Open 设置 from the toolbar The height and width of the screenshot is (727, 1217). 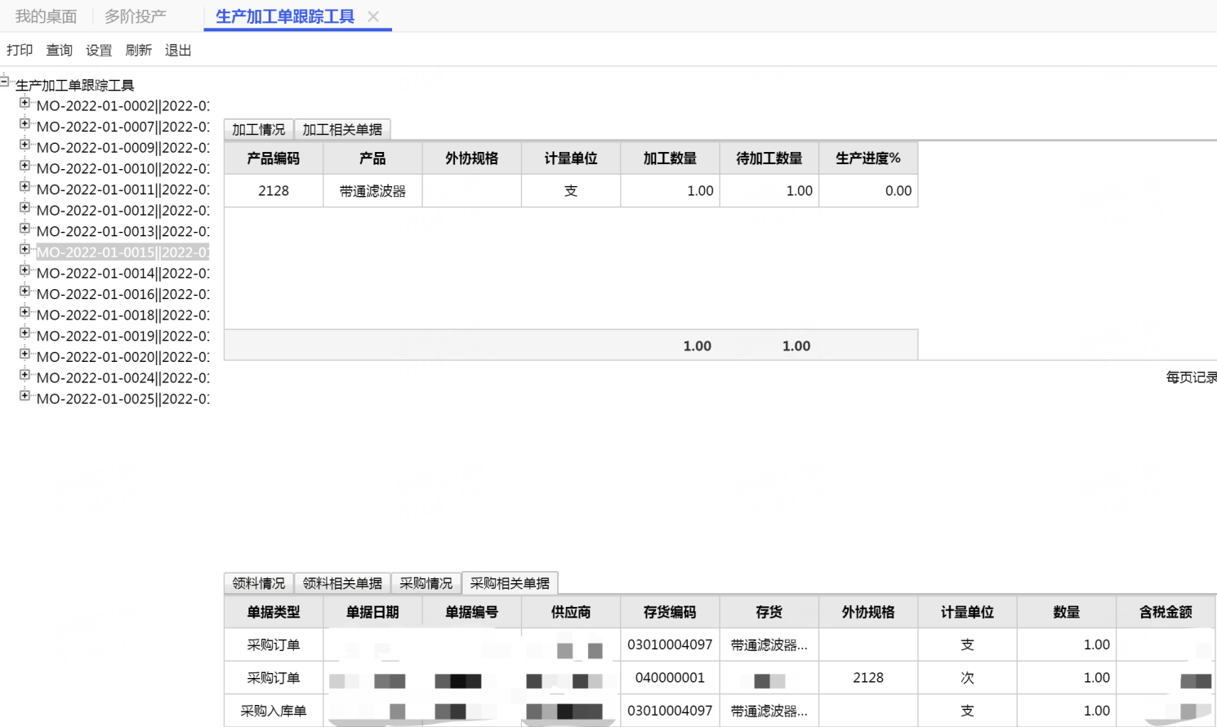coord(99,50)
